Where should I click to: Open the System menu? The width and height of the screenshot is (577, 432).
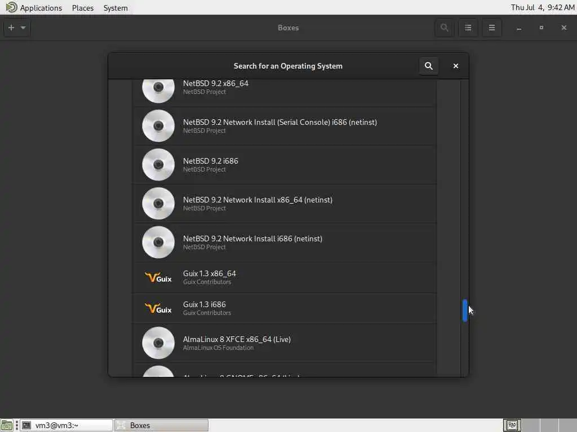[116, 8]
